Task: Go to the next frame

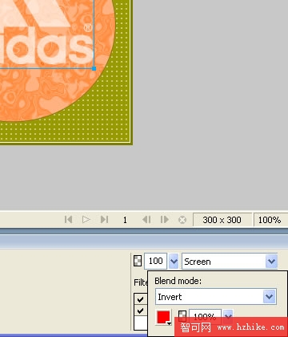Action: pyautogui.click(x=165, y=220)
